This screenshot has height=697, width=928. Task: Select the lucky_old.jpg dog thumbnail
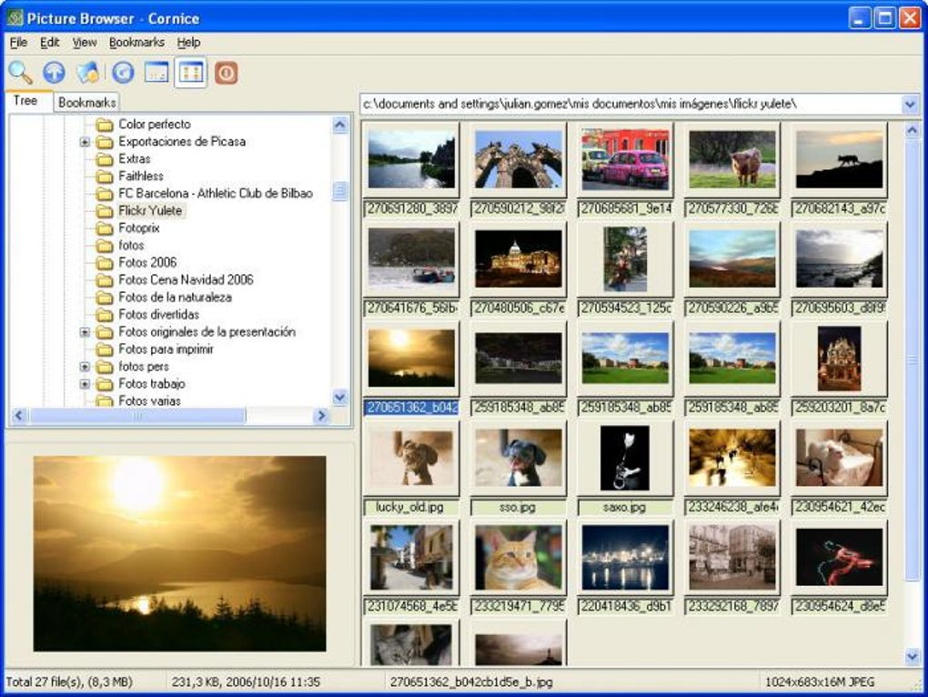[x=411, y=458]
